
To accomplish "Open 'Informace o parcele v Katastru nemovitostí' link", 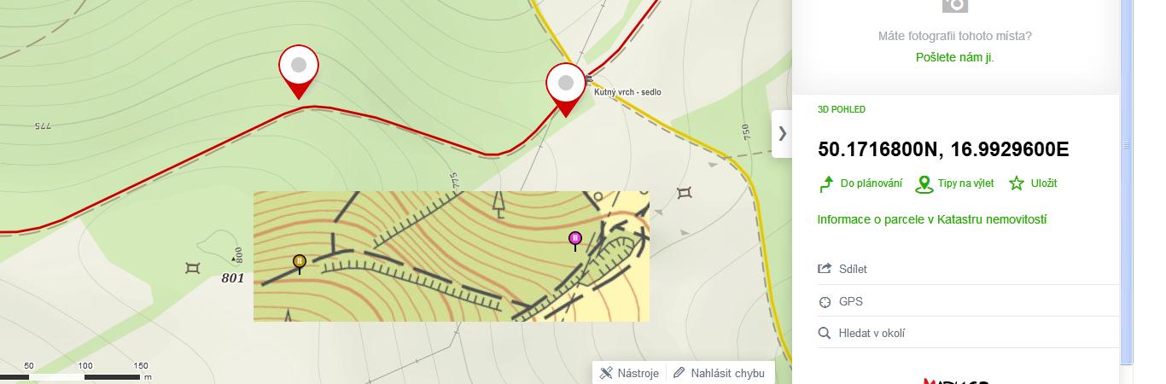I will [932, 219].
